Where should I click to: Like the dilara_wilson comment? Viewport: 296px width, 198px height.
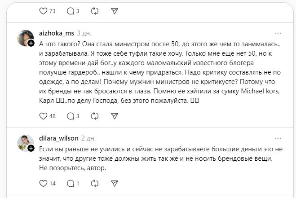click(x=43, y=183)
